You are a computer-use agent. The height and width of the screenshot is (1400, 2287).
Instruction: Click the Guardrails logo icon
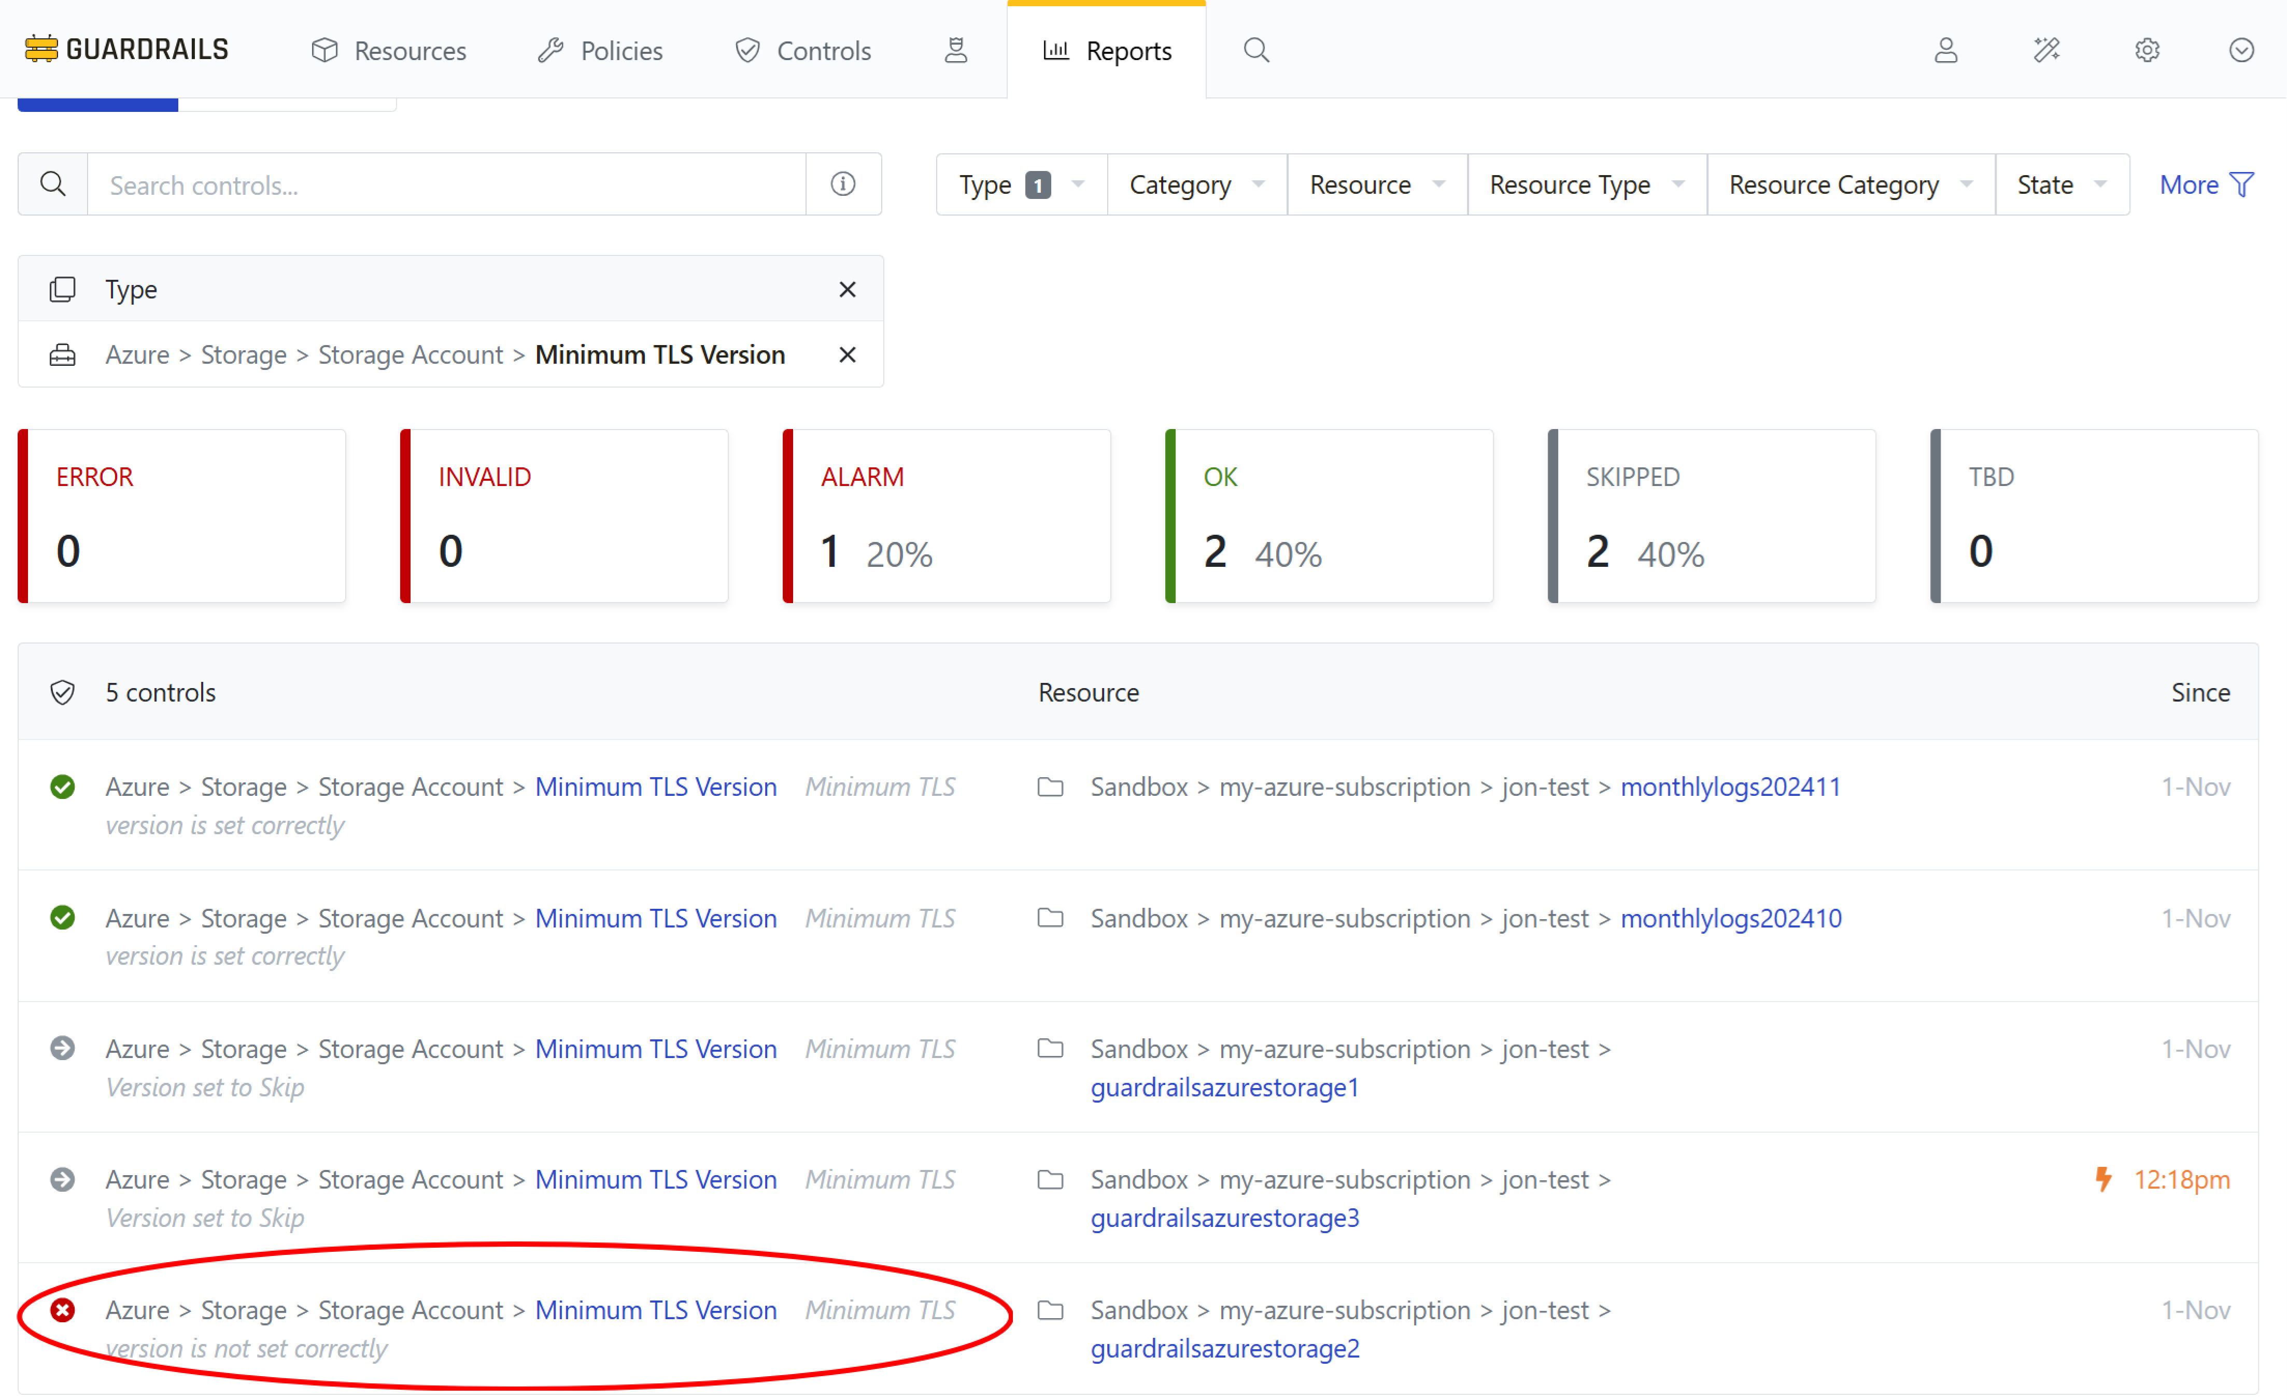41,49
